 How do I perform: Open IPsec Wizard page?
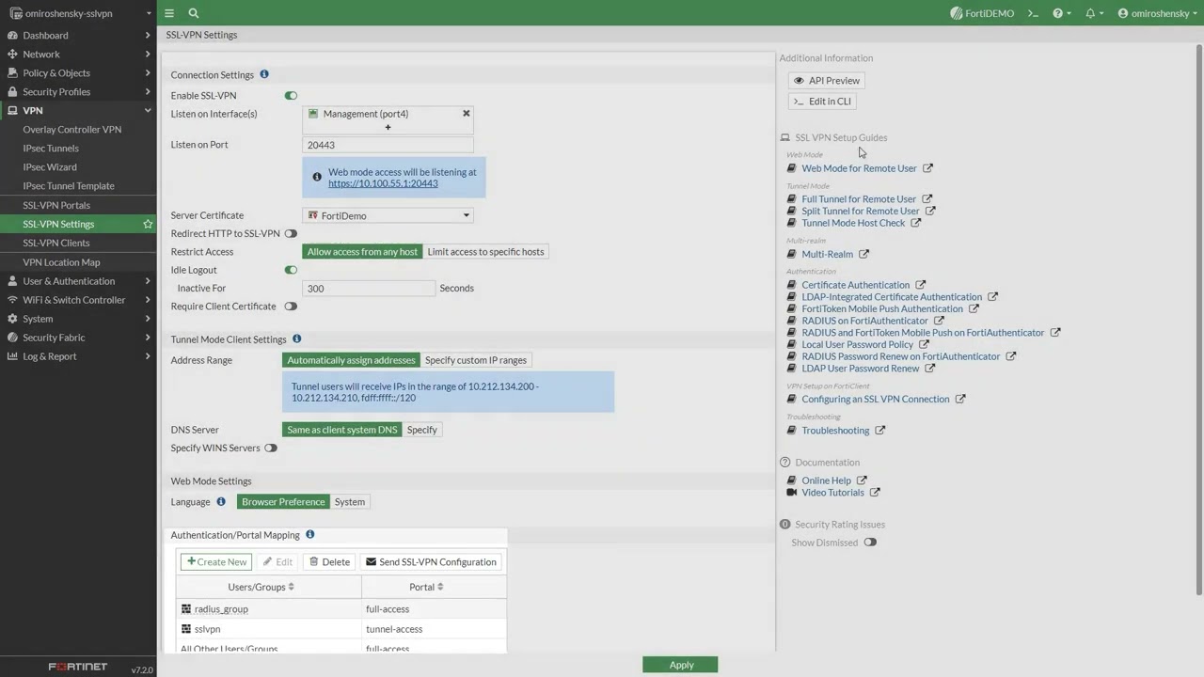pos(50,166)
